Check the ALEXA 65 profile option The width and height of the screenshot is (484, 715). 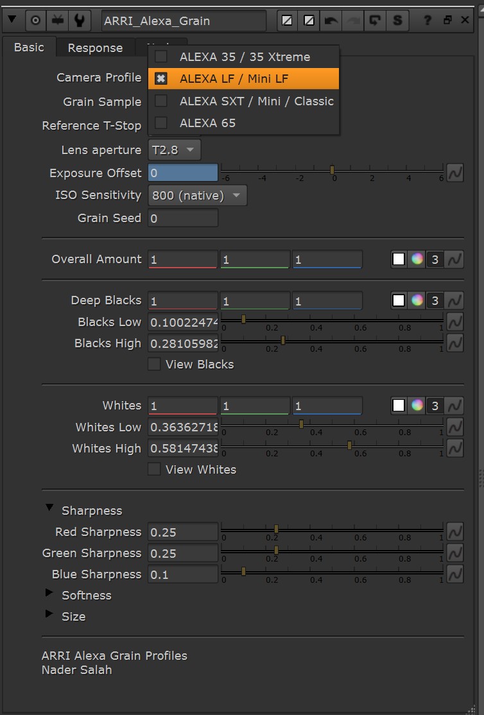click(161, 123)
